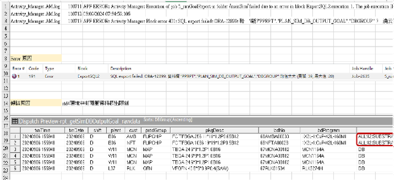Click the Job Handle column header

362,69
